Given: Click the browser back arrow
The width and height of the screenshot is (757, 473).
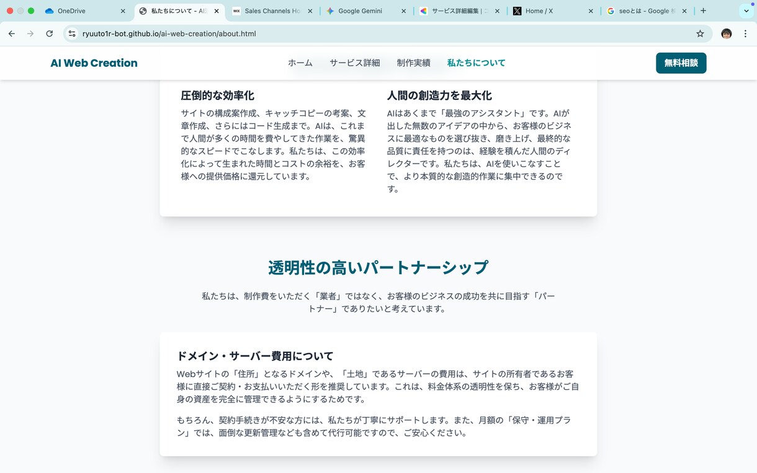Looking at the screenshot, I should [12, 33].
